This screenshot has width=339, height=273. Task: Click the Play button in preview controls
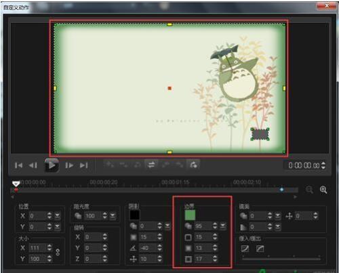[52, 165]
